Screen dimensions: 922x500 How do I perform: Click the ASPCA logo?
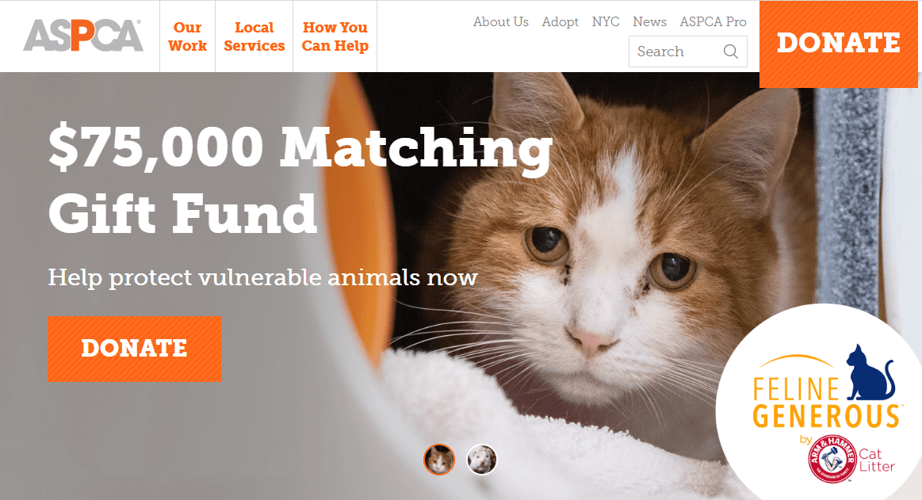coord(83,36)
